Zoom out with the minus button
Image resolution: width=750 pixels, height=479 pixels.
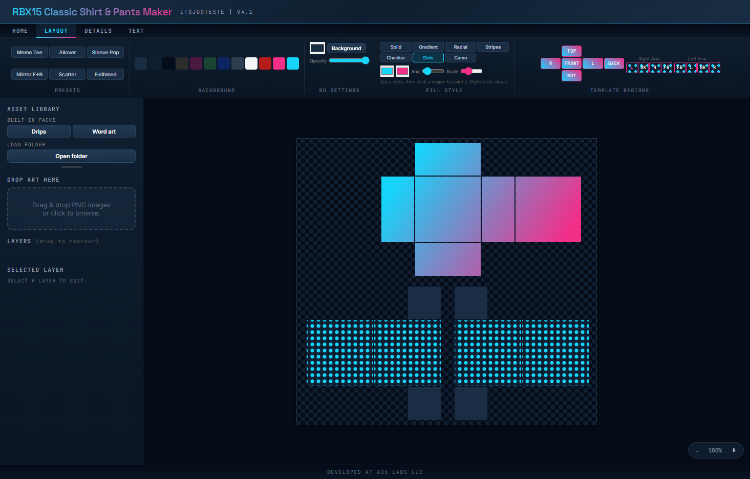[697, 450]
